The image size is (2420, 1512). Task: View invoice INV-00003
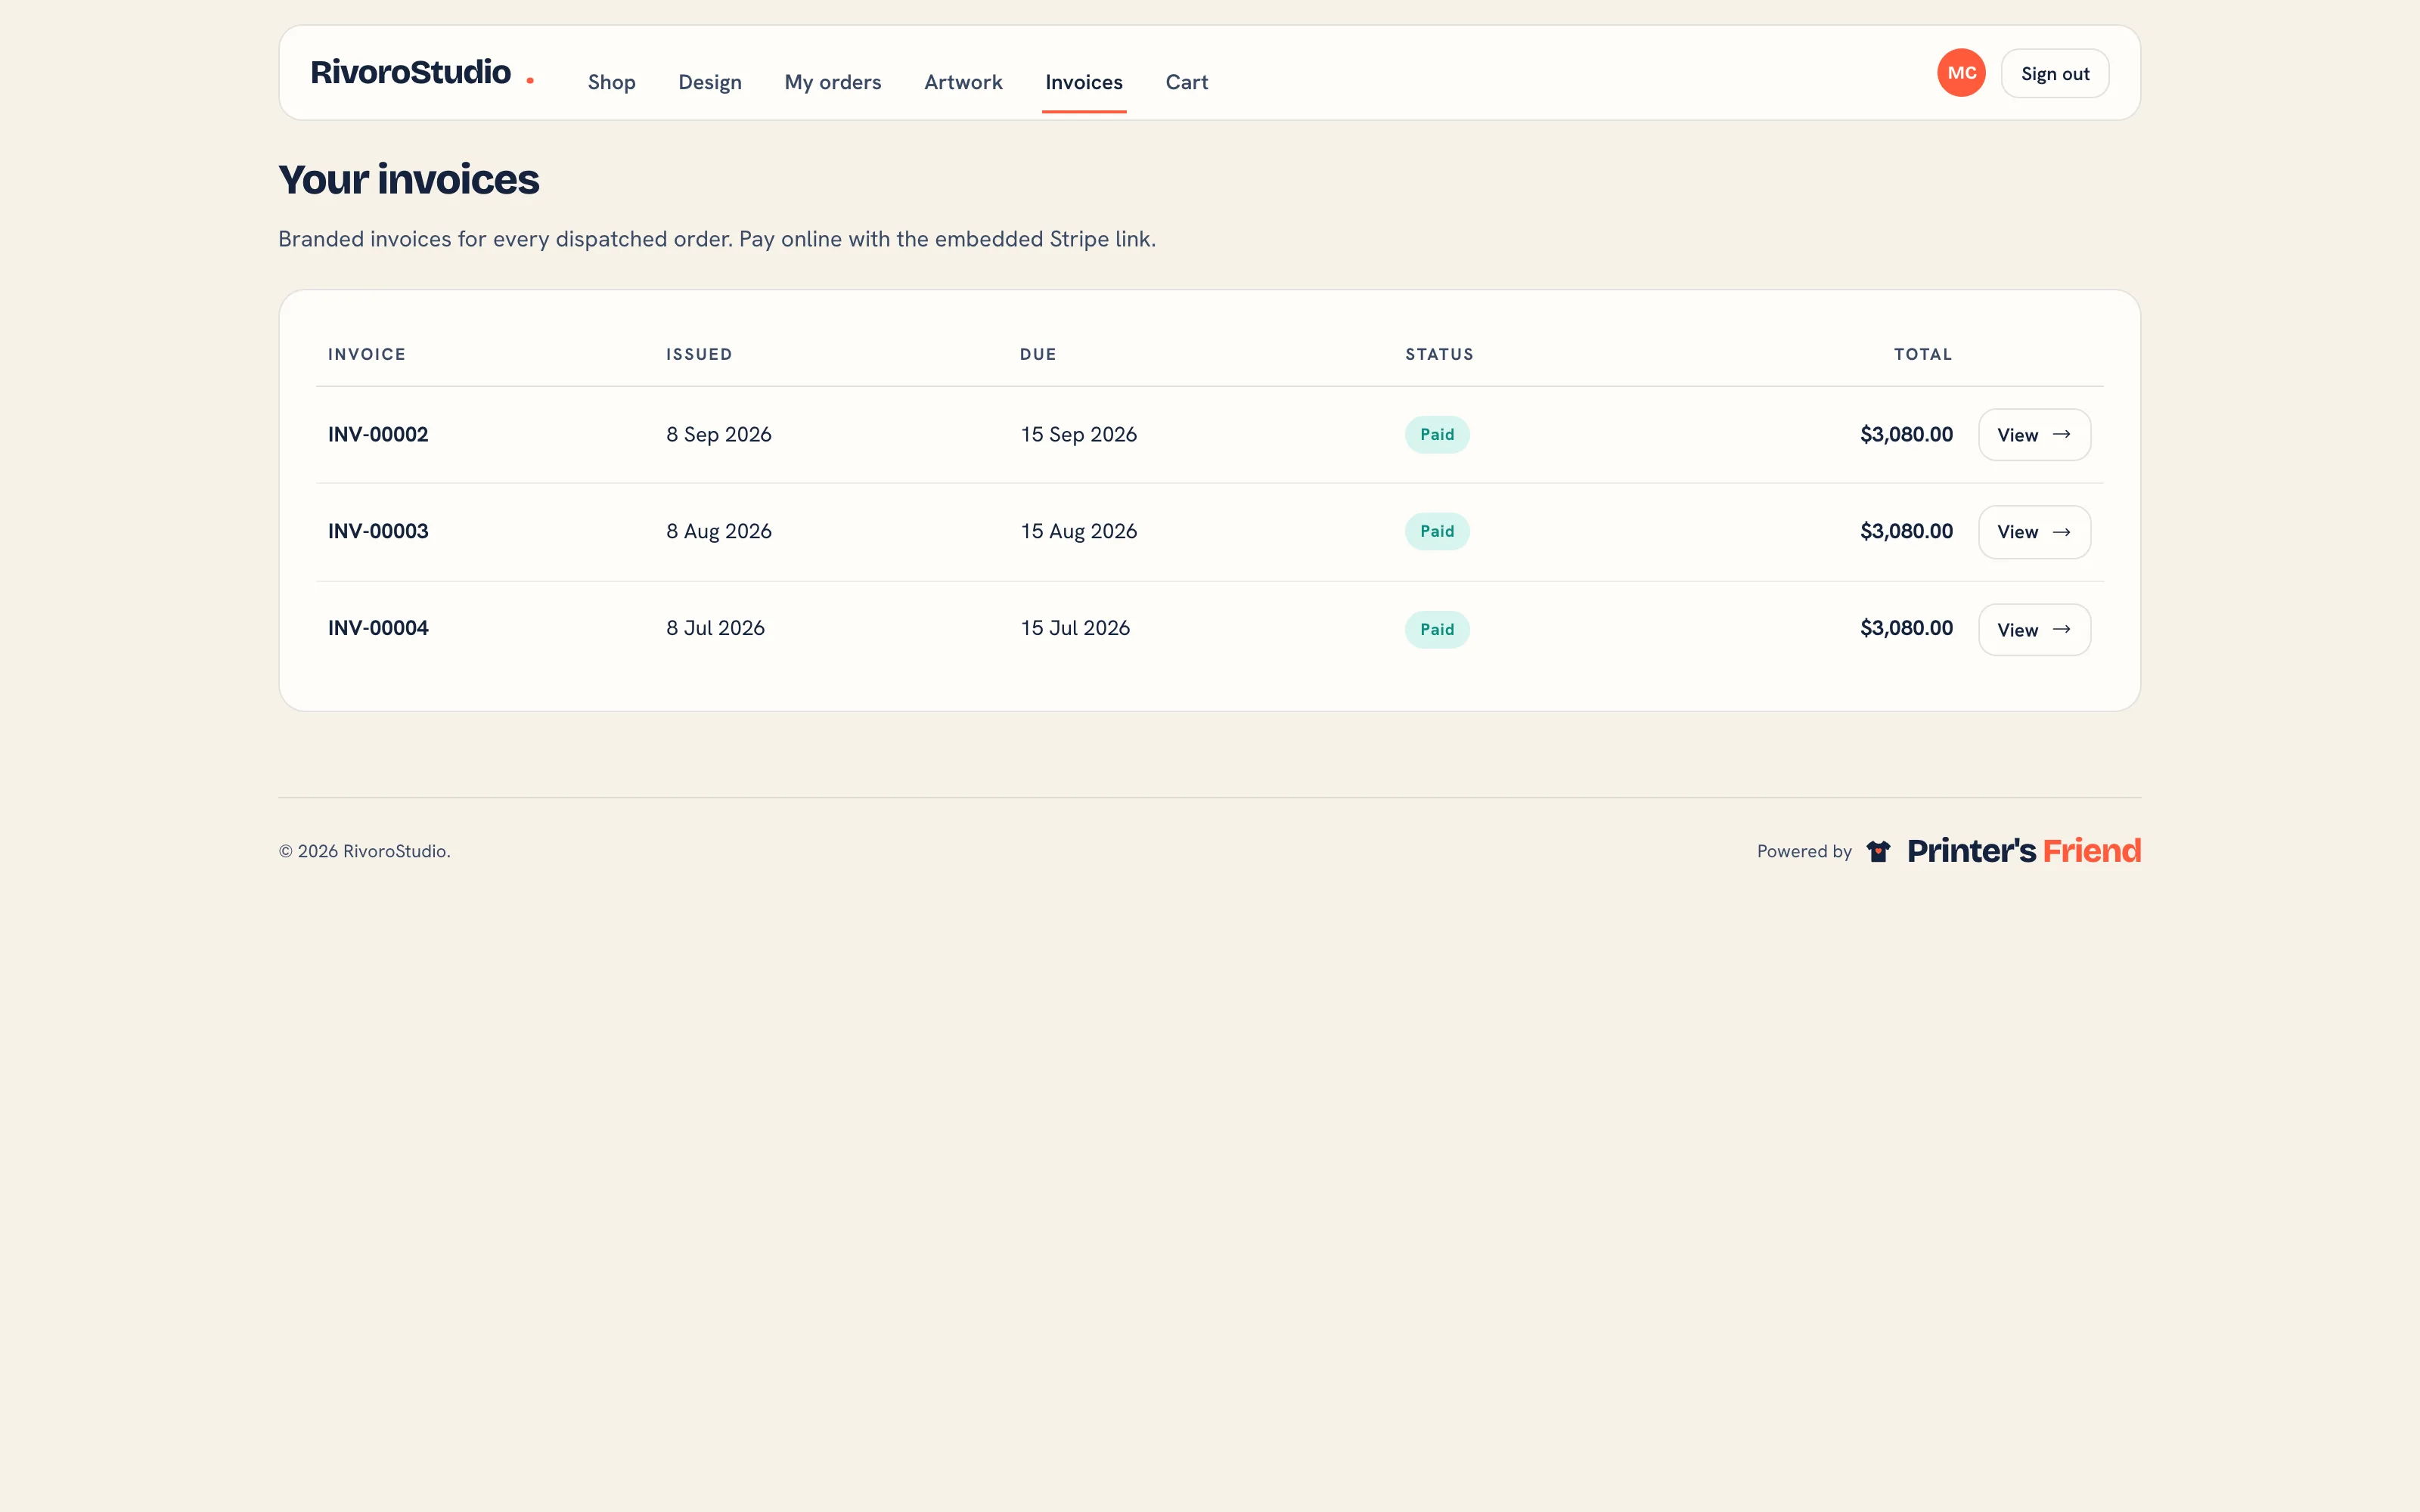click(x=2034, y=532)
